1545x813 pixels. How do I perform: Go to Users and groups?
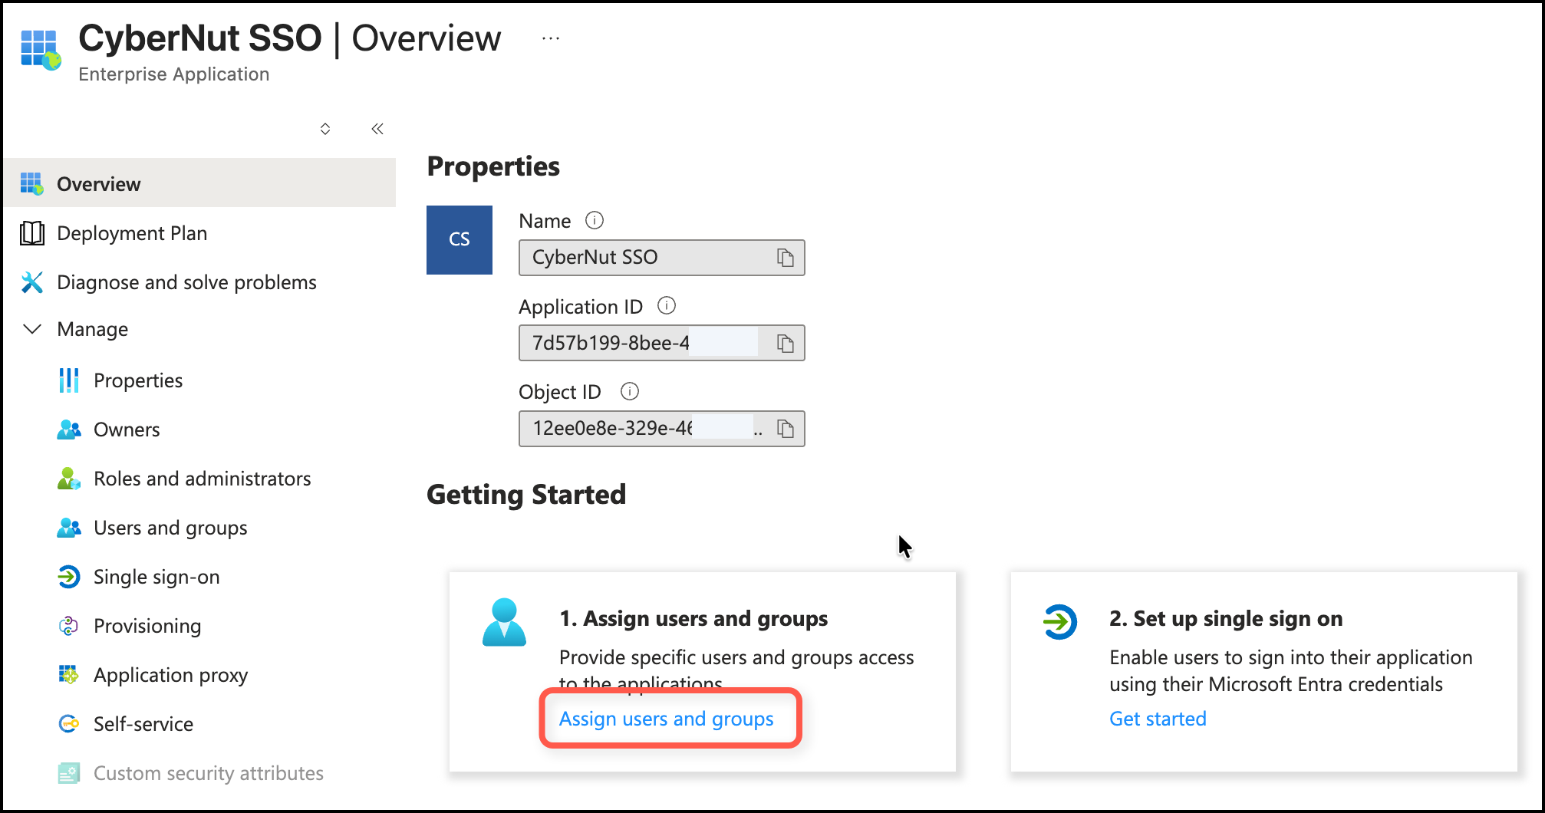pos(170,528)
